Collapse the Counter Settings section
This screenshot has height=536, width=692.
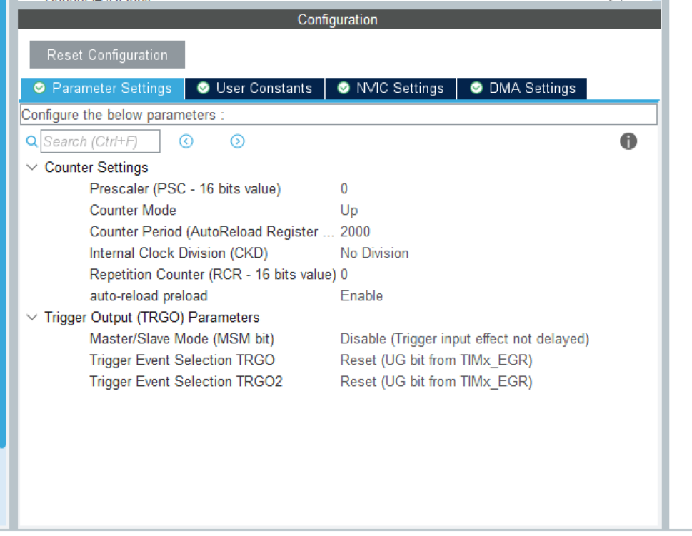31,168
